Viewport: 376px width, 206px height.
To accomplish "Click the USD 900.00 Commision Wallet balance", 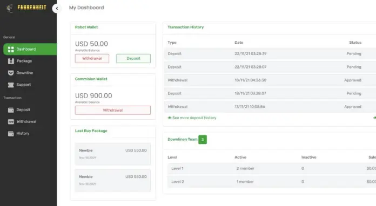I will (x=93, y=95).
